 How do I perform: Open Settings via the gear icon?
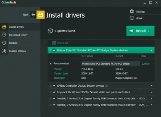point(132,11)
